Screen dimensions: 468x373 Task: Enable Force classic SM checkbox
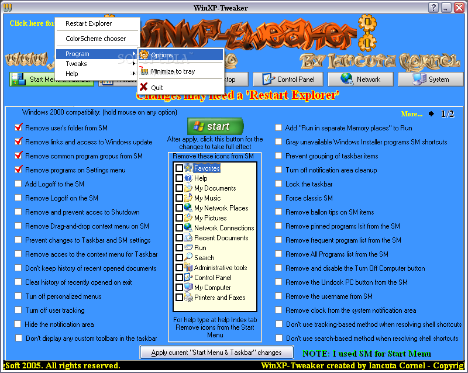coord(278,198)
